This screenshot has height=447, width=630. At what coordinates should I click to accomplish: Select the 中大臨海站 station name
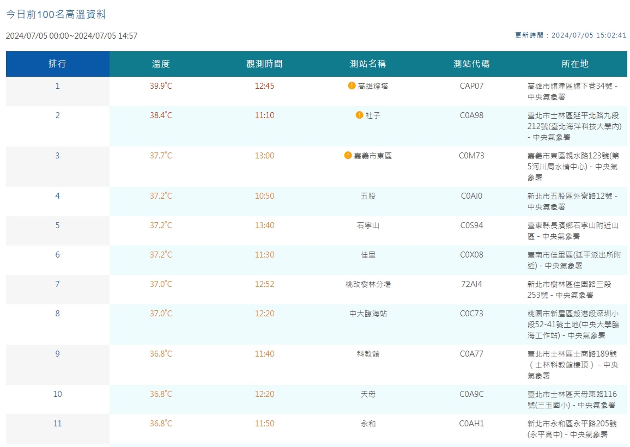368,313
